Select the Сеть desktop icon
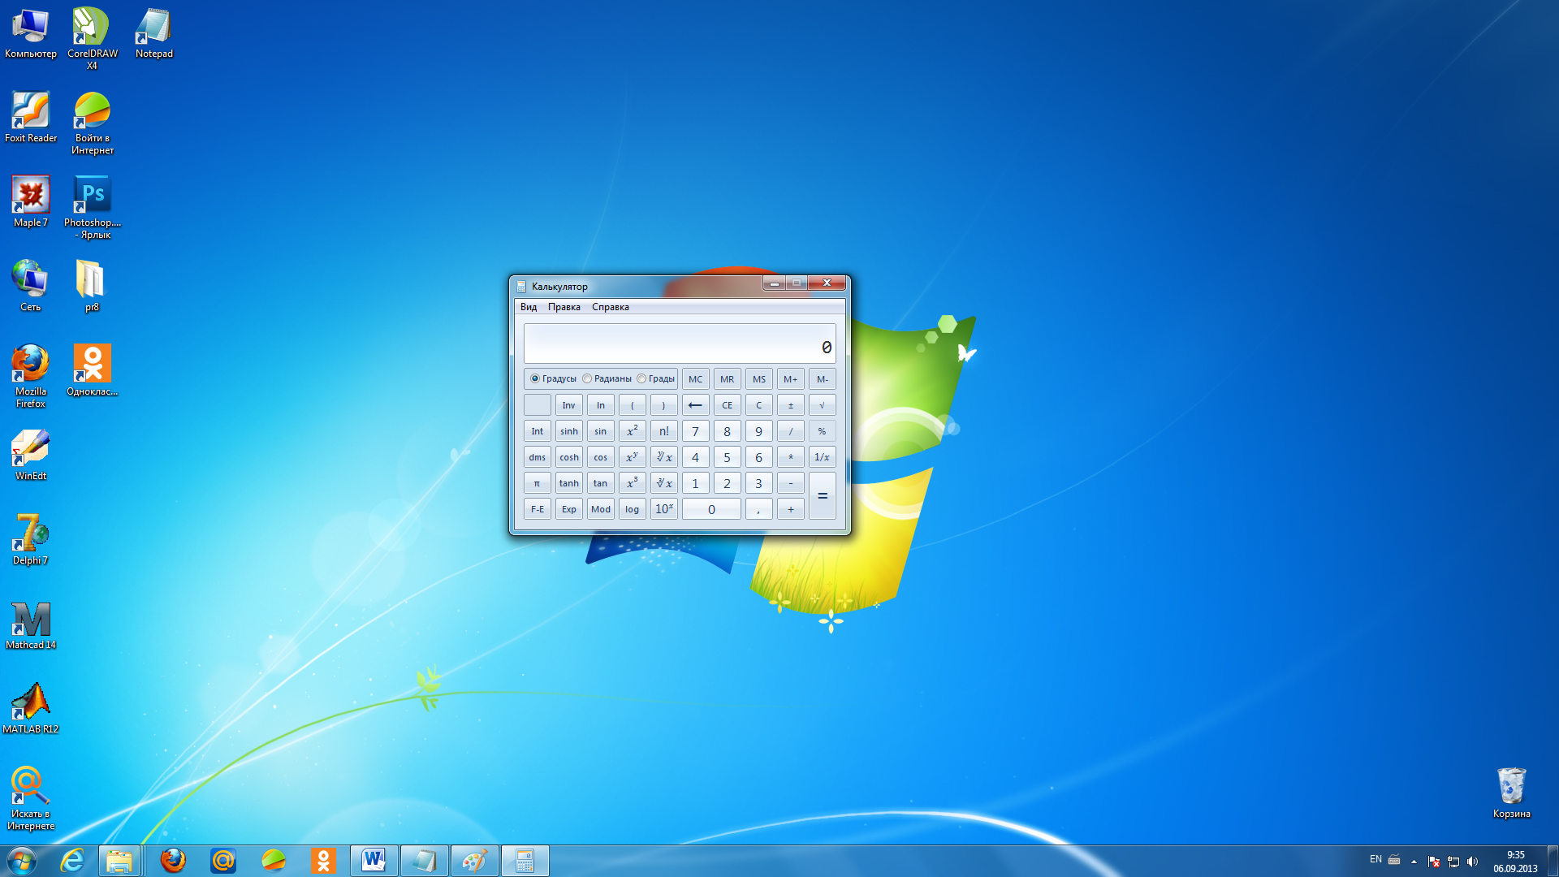The width and height of the screenshot is (1559, 877). (31, 287)
